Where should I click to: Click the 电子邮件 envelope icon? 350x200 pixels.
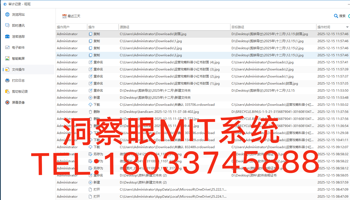[x=7, y=48]
